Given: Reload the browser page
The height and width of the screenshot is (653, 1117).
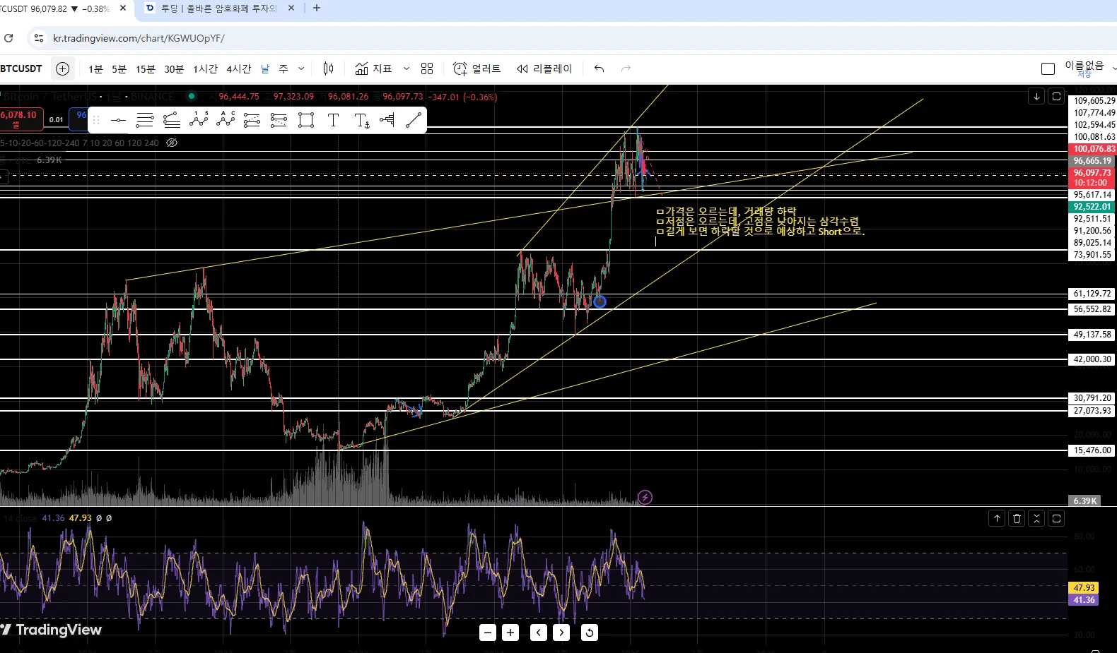Looking at the screenshot, I should click(8, 38).
